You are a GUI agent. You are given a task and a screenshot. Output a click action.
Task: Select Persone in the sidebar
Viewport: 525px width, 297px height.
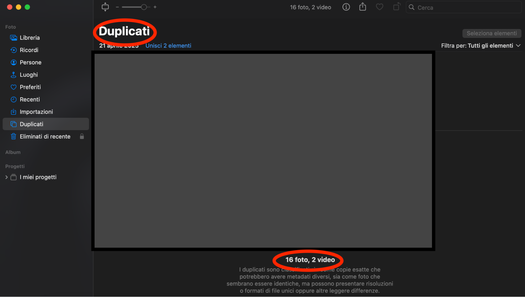tap(30, 62)
